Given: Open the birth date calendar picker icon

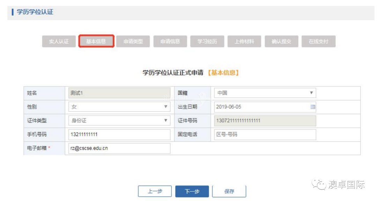Looking at the screenshot, I should pyautogui.click(x=313, y=107).
